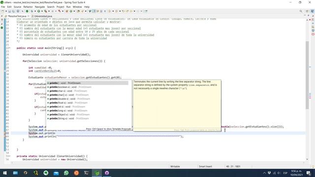Click the Save All toolbar icon
315x177 pixels.
point(13,11)
